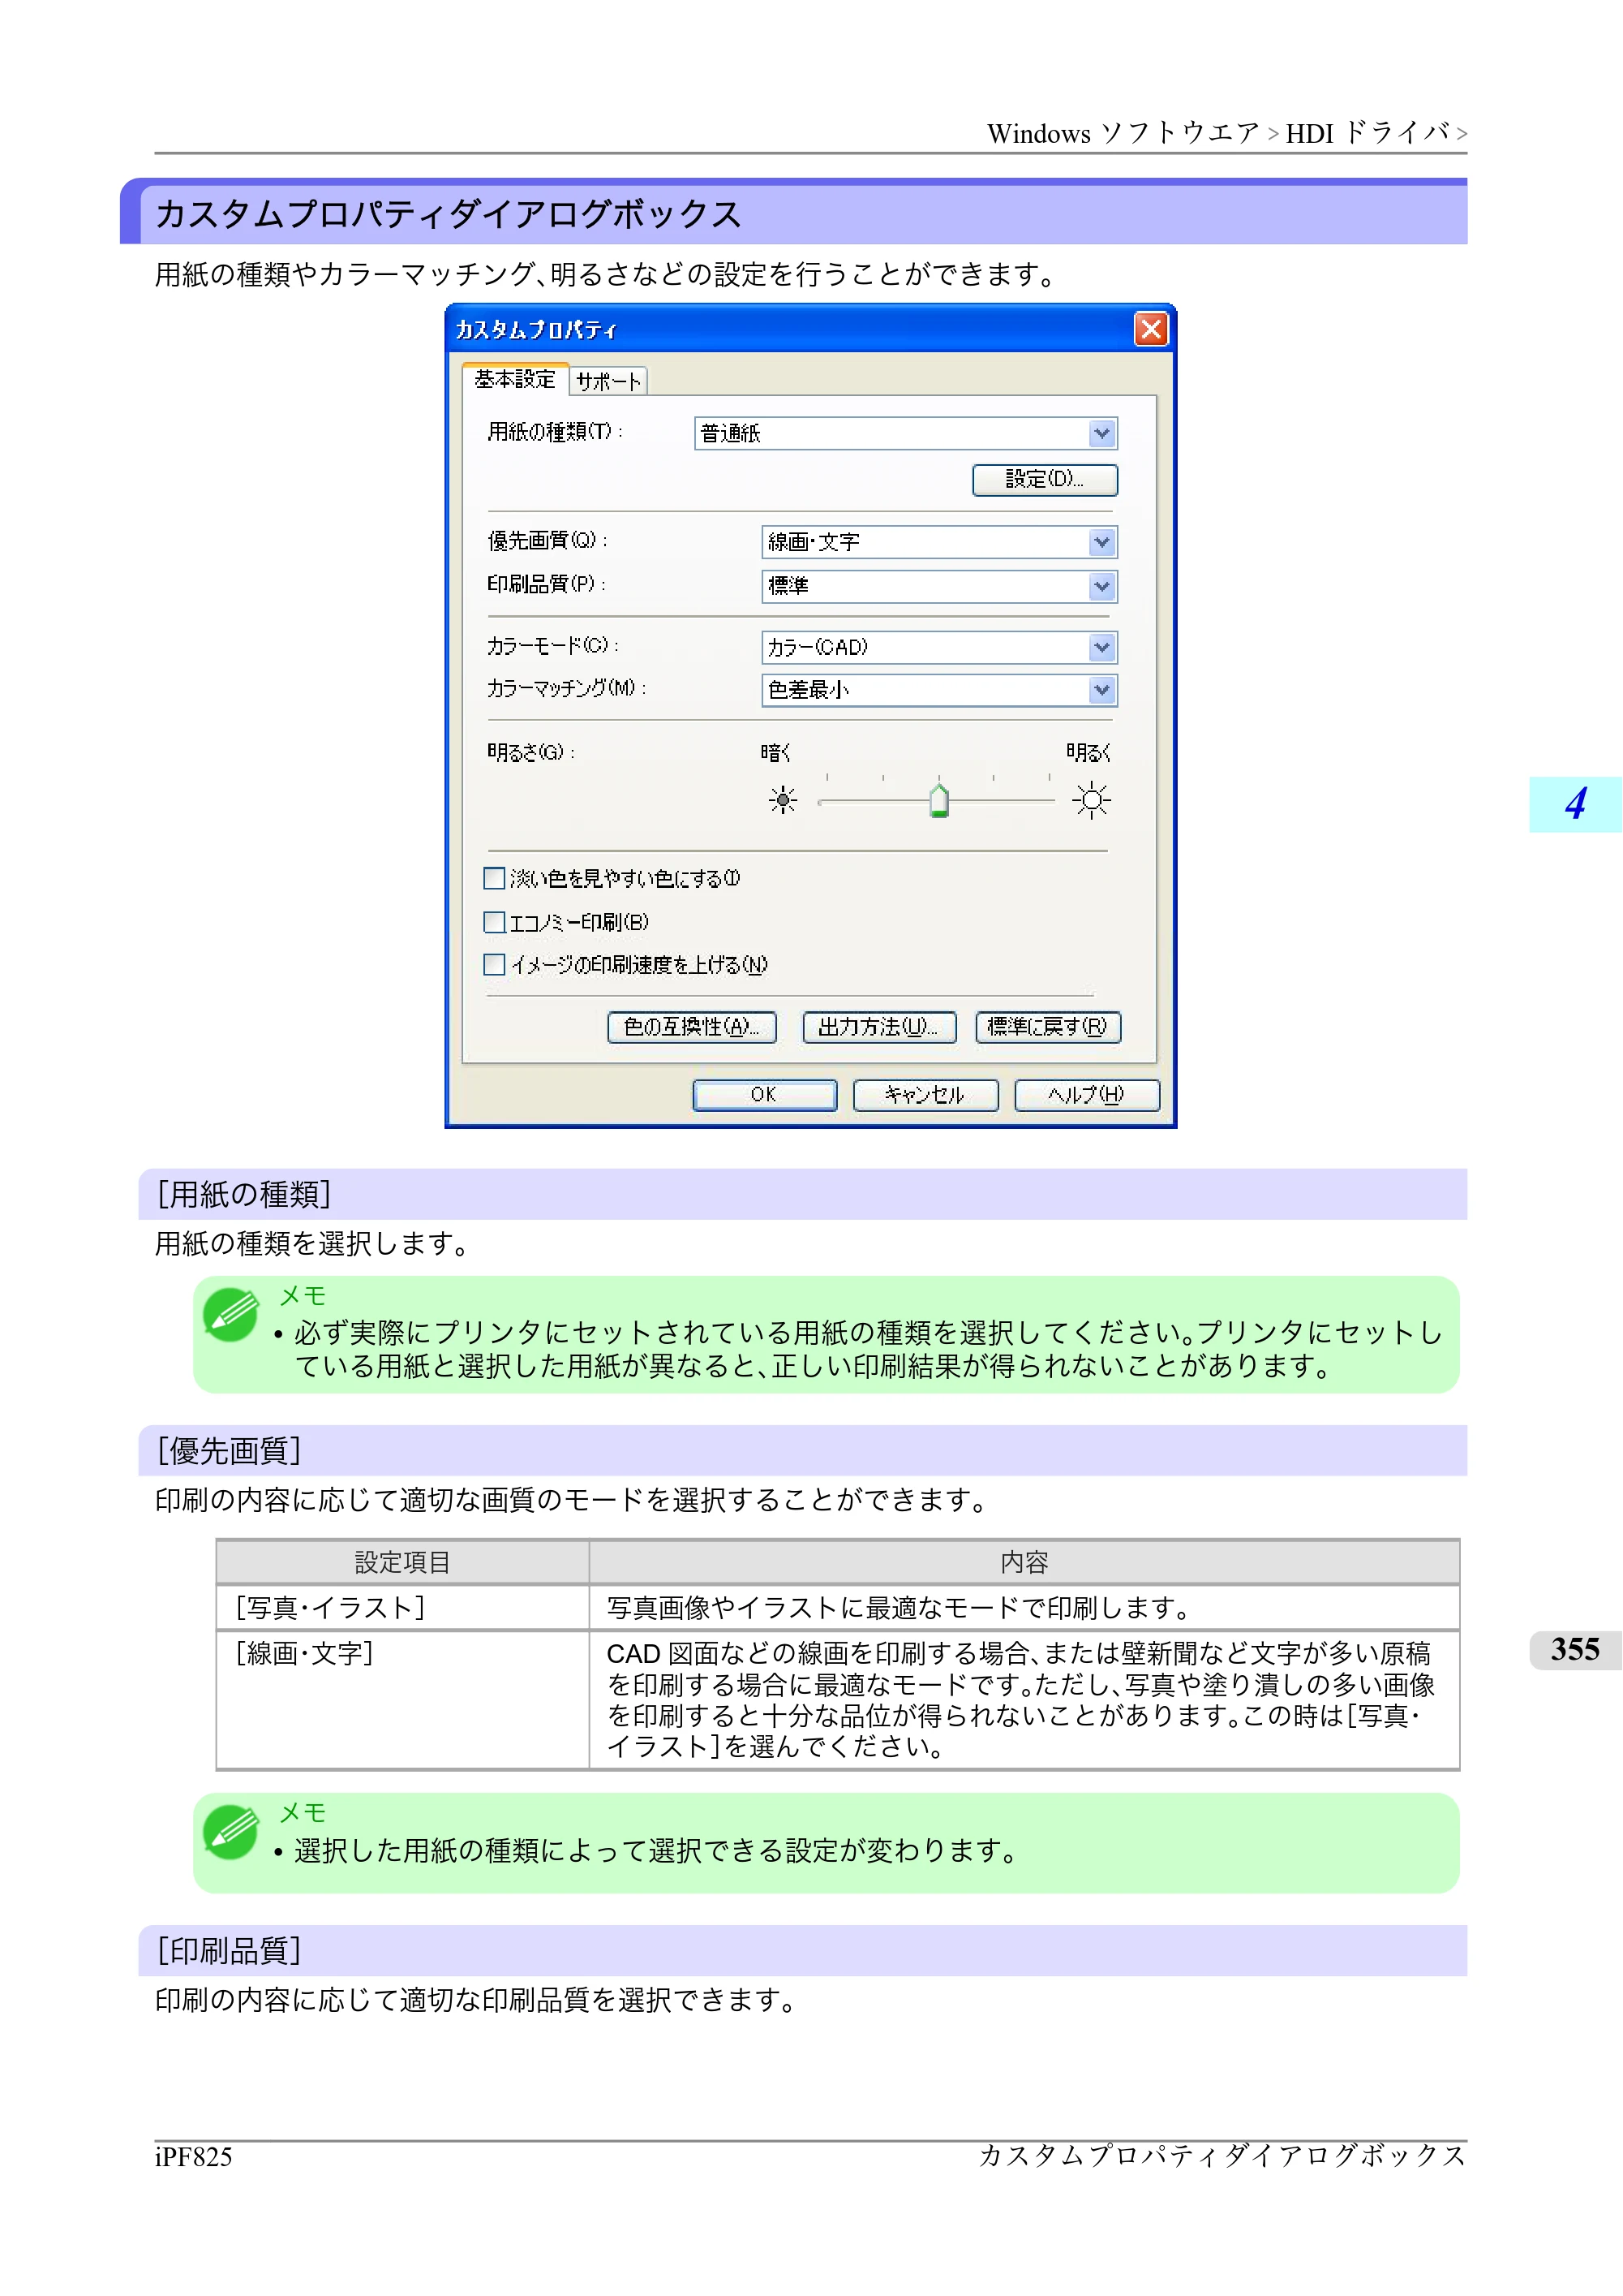Click 標準に戻す(R) to reset defaults

(x=1047, y=1027)
